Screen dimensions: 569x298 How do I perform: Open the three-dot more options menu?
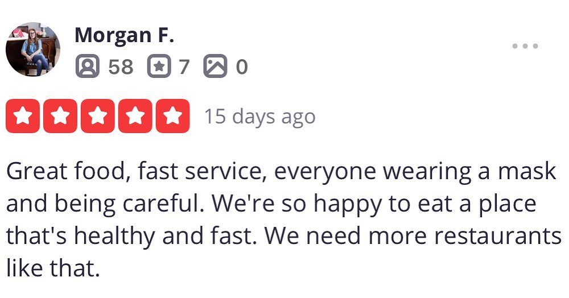(525, 46)
